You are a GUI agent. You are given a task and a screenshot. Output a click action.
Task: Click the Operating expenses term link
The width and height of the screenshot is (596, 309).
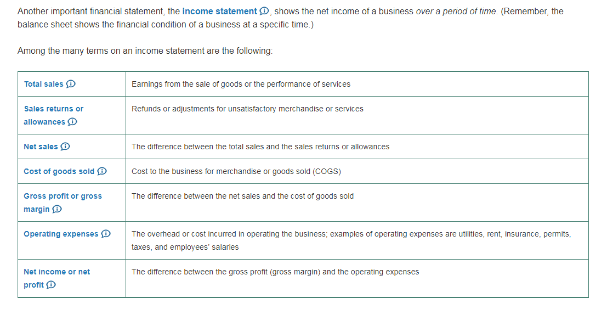[61, 234]
